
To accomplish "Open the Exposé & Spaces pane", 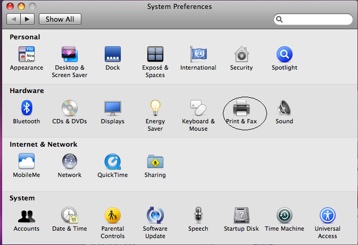I will coord(155,55).
